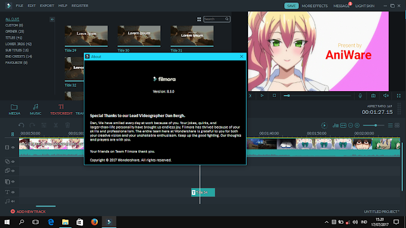
Task: Close the About dialog
Action: pos(242,56)
